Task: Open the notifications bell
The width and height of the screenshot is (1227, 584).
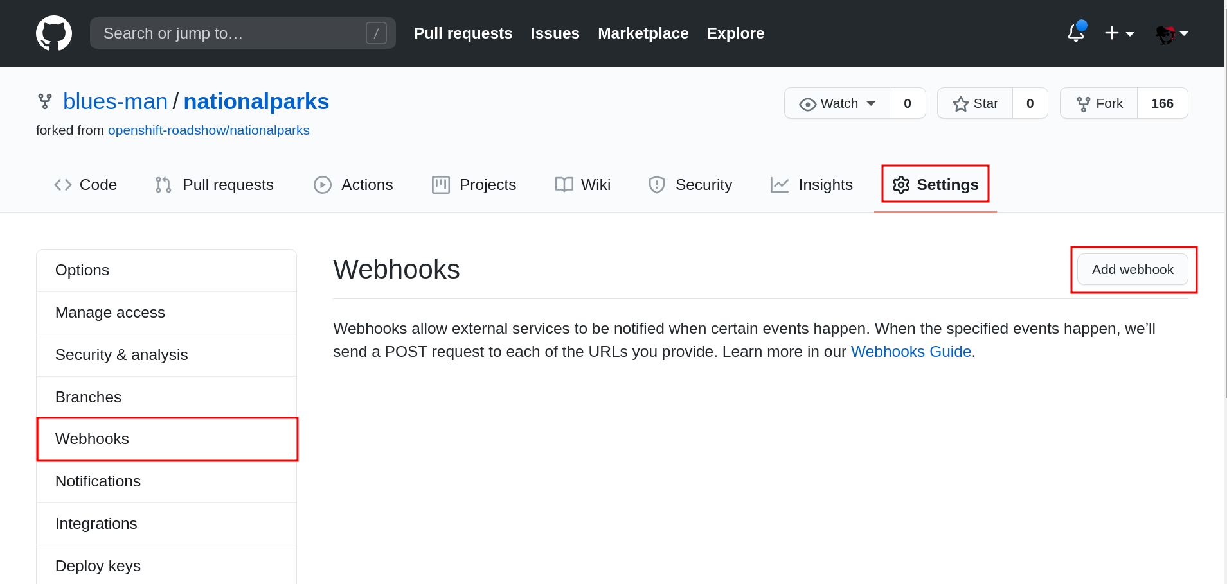Action: pyautogui.click(x=1074, y=33)
